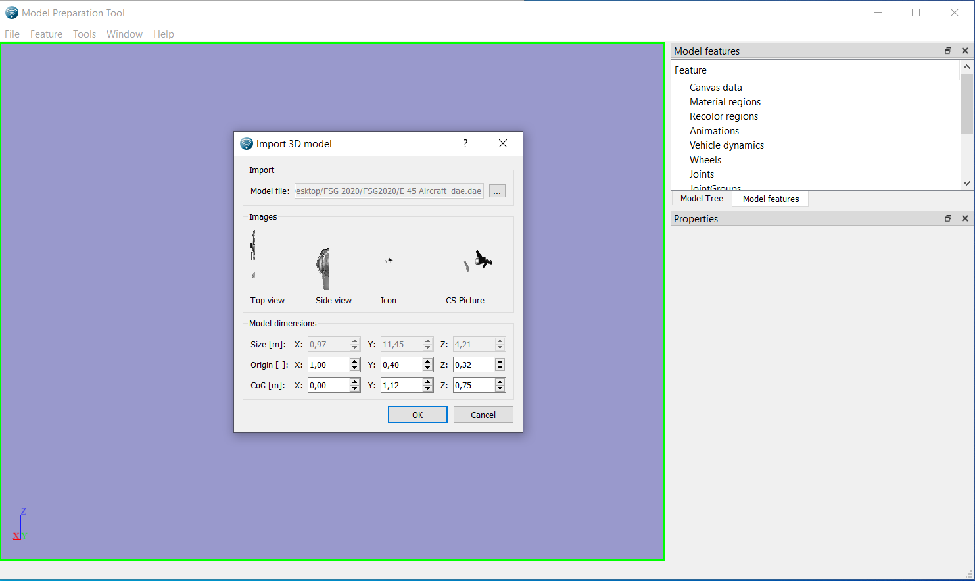Cancel the Import 3D model dialog
975x581 pixels.
click(483, 415)
